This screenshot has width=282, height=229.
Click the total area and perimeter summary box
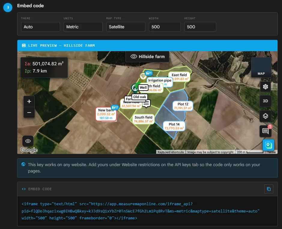pyautogui.click(x=44, y=67)
